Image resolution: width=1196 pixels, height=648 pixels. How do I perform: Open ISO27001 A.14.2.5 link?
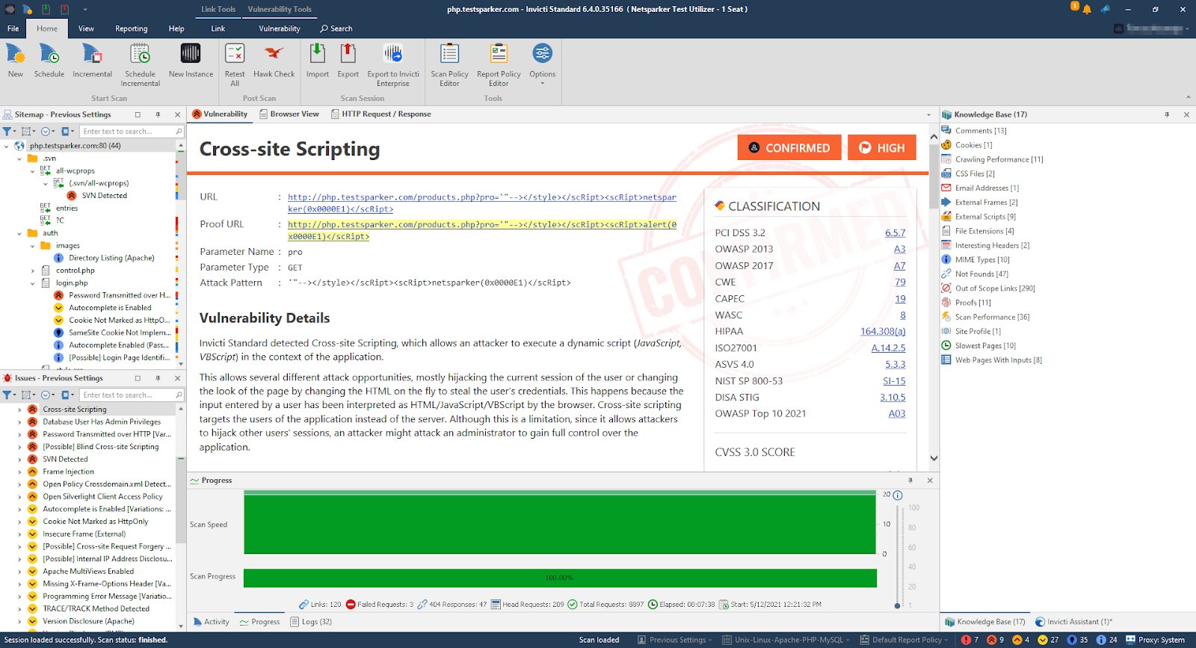point(888,348)
